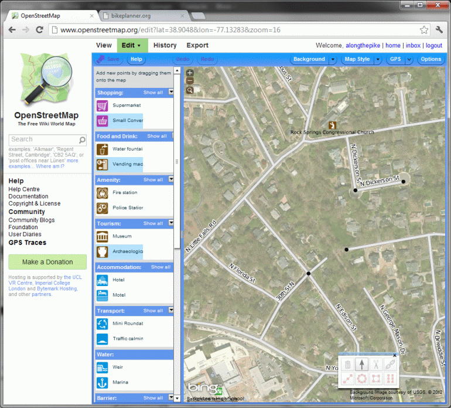The width and height of the screenshot is (451, 408).
Task: Click the straighten way tool
Action: [x=347, y=378]
